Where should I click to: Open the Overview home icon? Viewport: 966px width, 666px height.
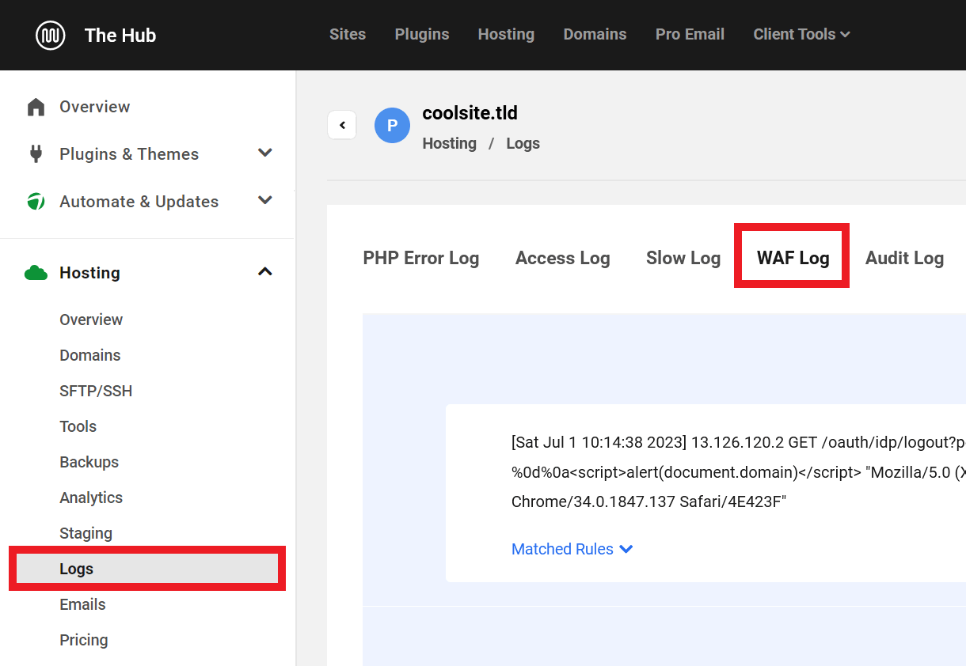tap(36, 107)
